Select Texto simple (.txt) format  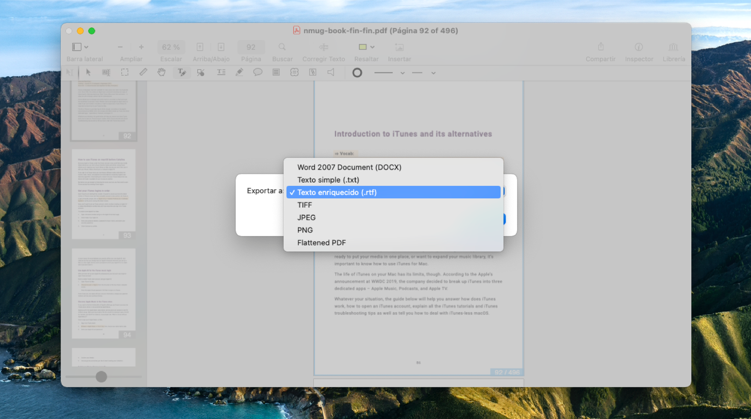coord(328,180)
